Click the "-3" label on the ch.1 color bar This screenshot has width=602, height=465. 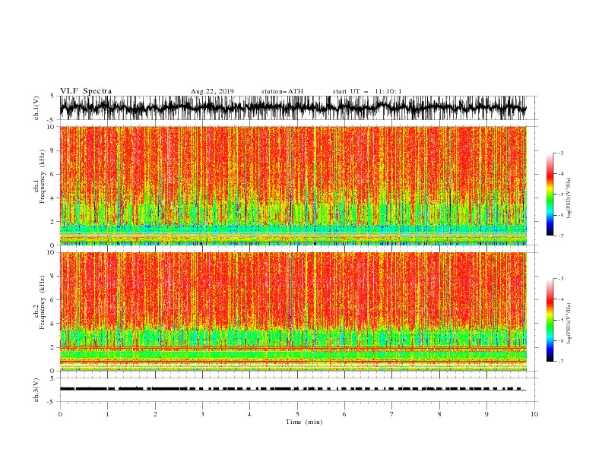[x=561, y=153]
